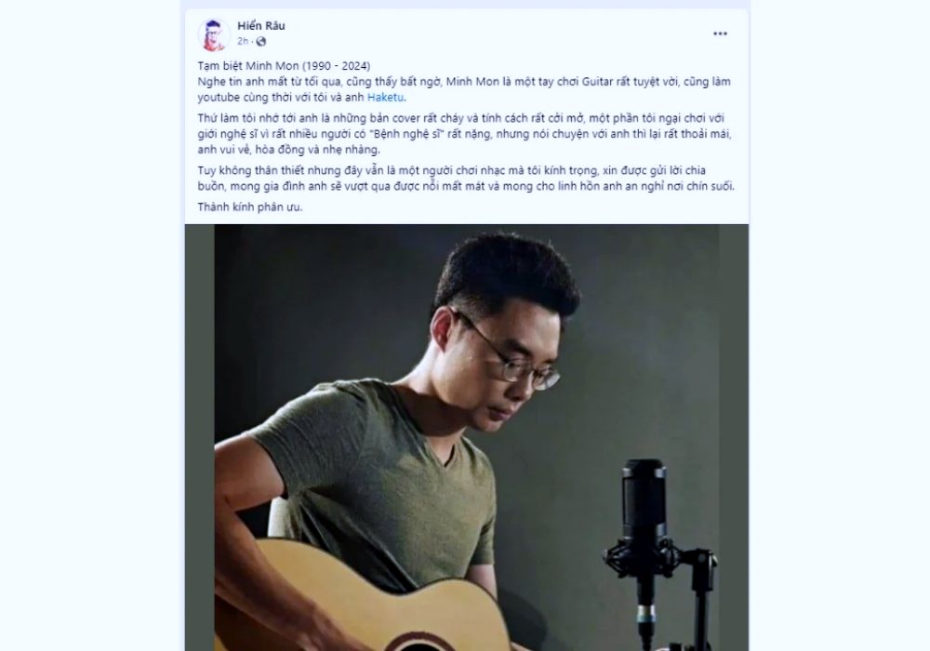Image resolution: width=930 pixels, height=651 pixels.
Task: Click the globe public privacy icon
Action: (260, 42)
